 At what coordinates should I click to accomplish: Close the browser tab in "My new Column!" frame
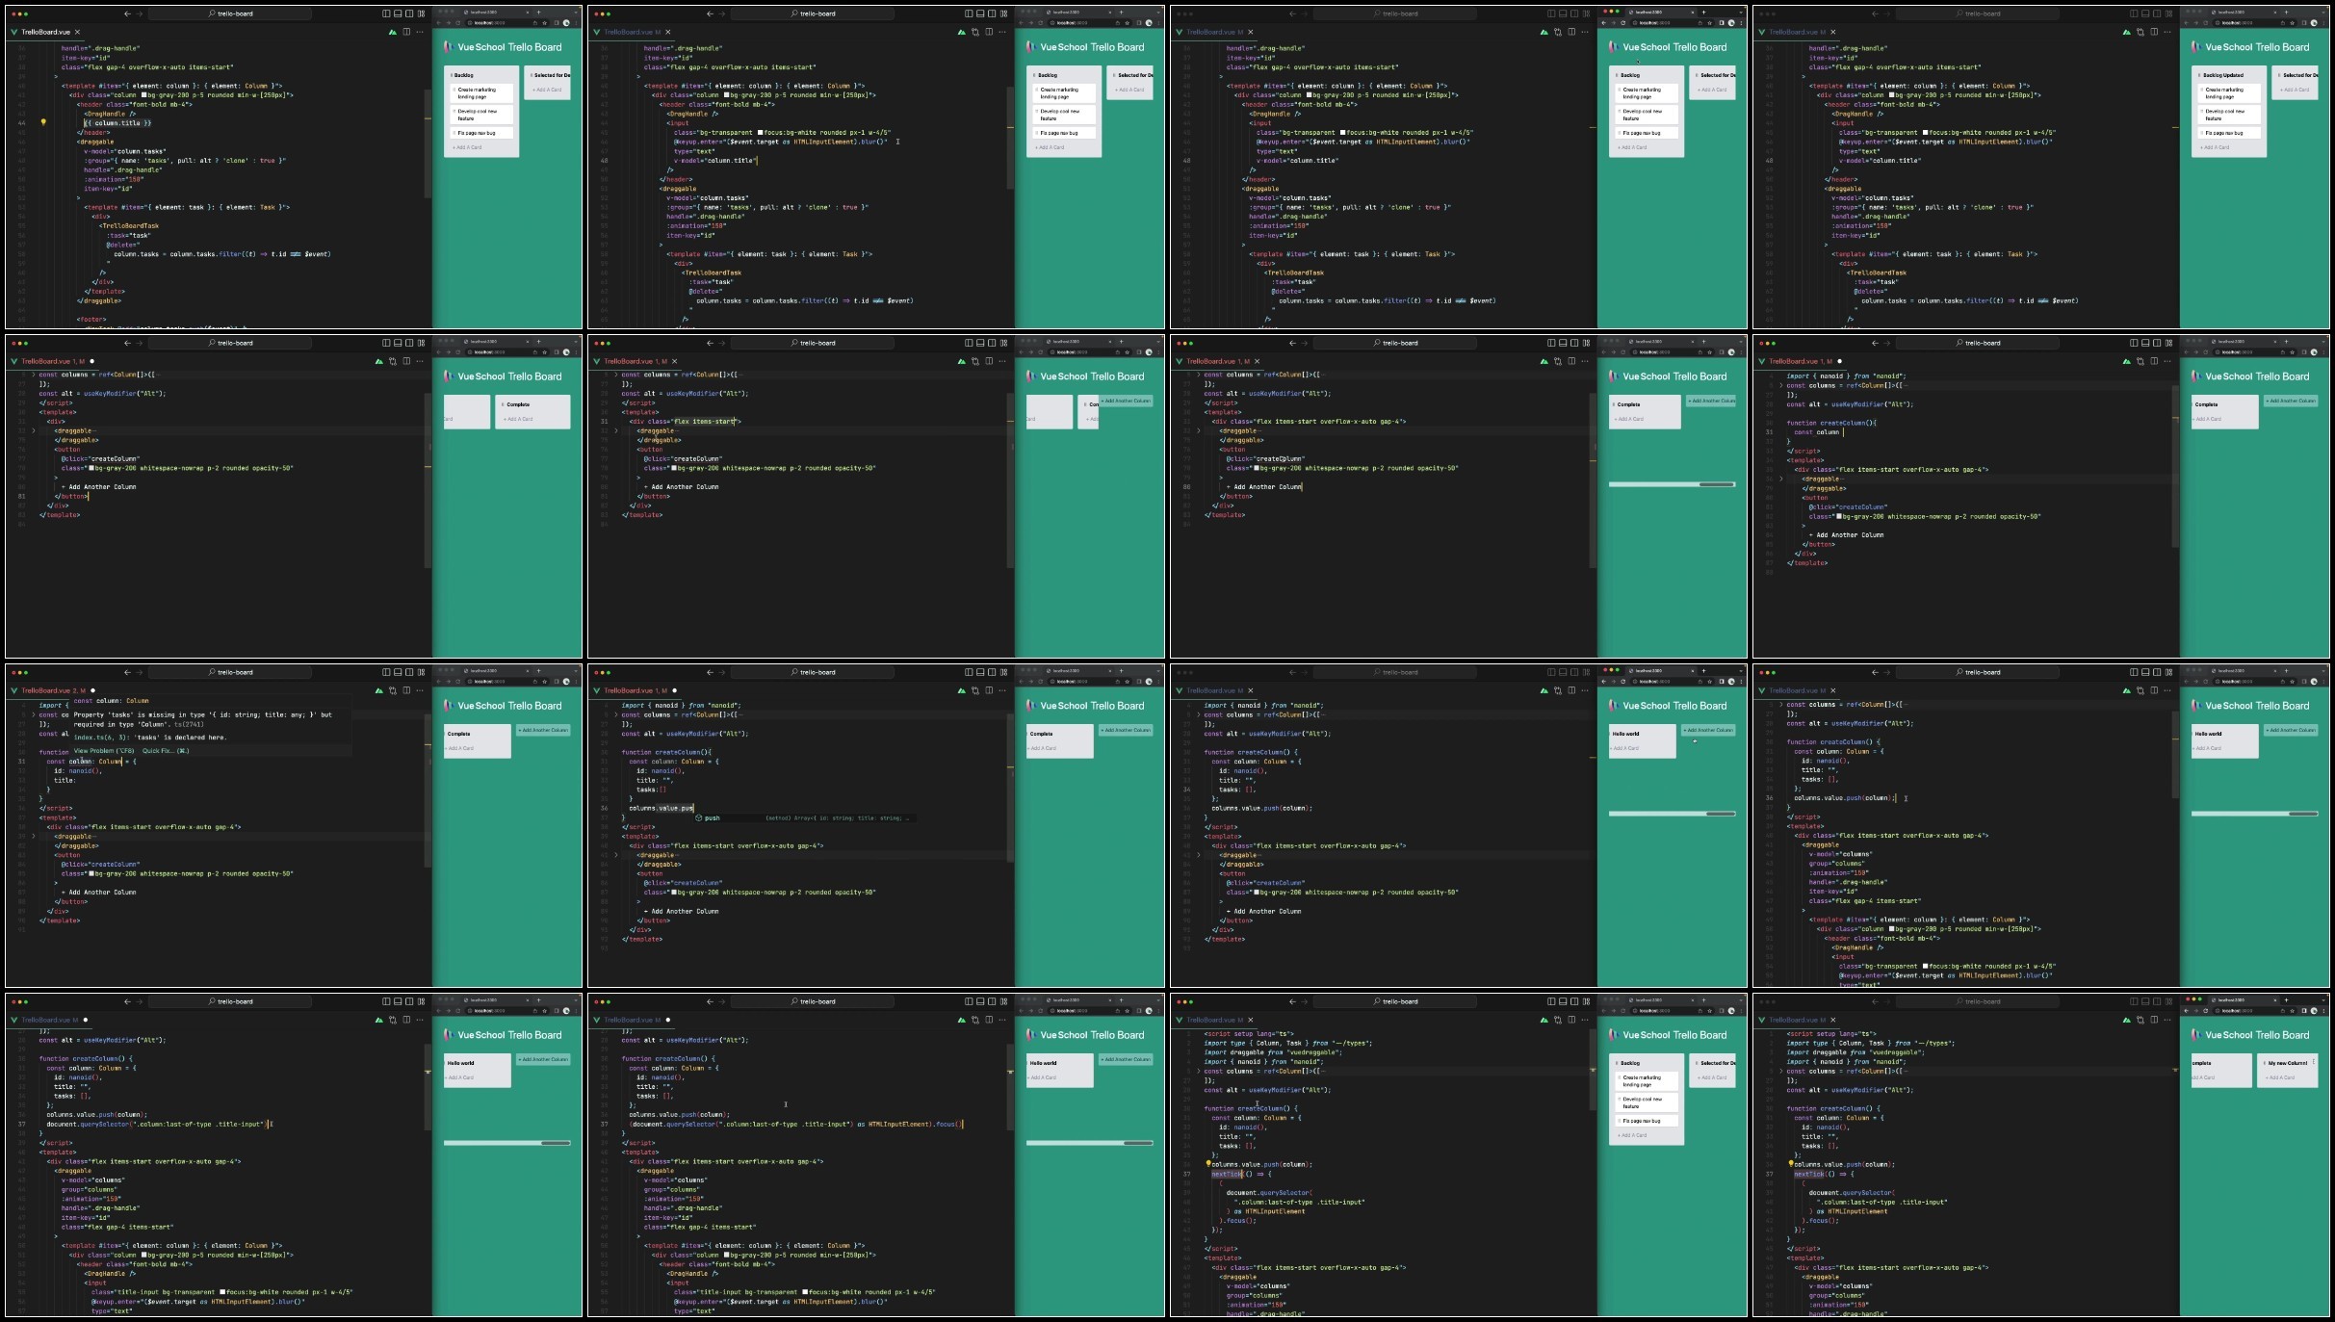pyautogui.click(x=2274, y=999)
